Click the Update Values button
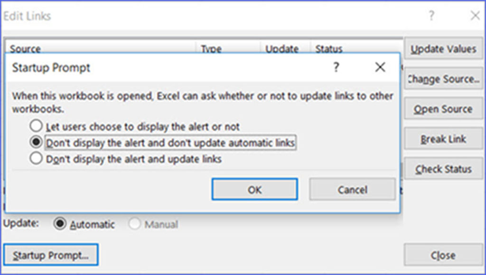Screen dimensions: 486x275 tap(443, 48)
